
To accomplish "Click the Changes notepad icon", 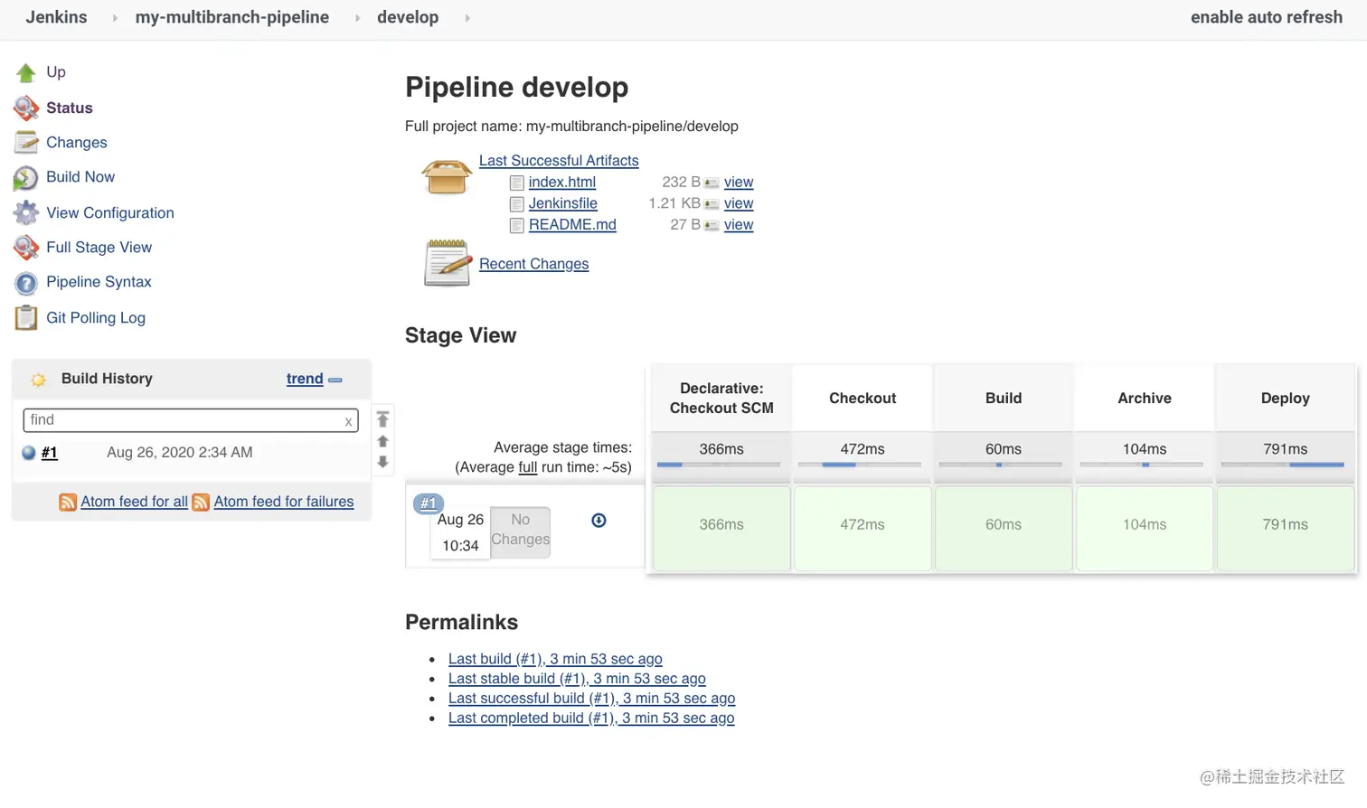I will [x=26, y=143].
